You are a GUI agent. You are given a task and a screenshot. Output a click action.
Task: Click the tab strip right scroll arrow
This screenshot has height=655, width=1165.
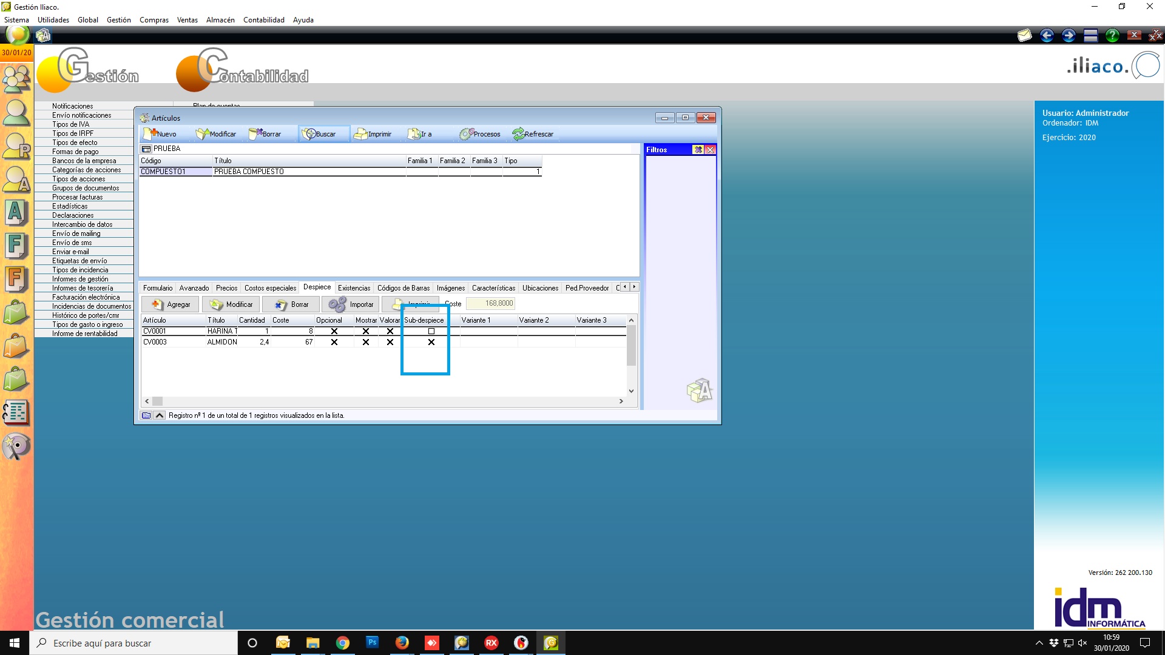pyautogui.click(x=634, y=287)
